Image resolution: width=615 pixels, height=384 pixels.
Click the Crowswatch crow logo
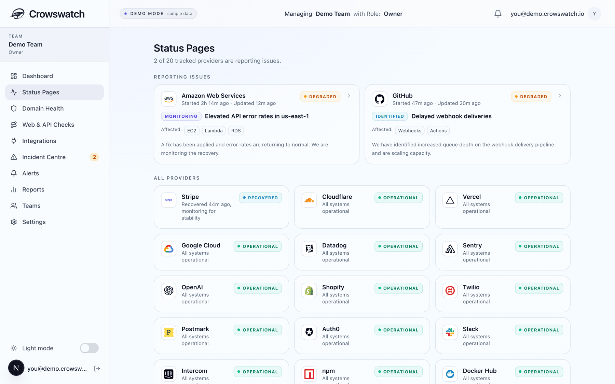tap(17, 14)
